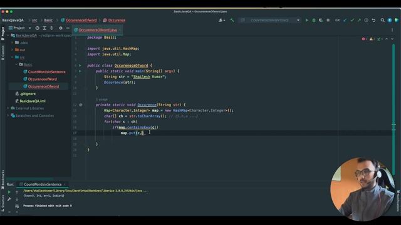Viewport: 401px width, 225px height.
Task: Click the down arrow in Run panel
Action: (x=17, y=199)
